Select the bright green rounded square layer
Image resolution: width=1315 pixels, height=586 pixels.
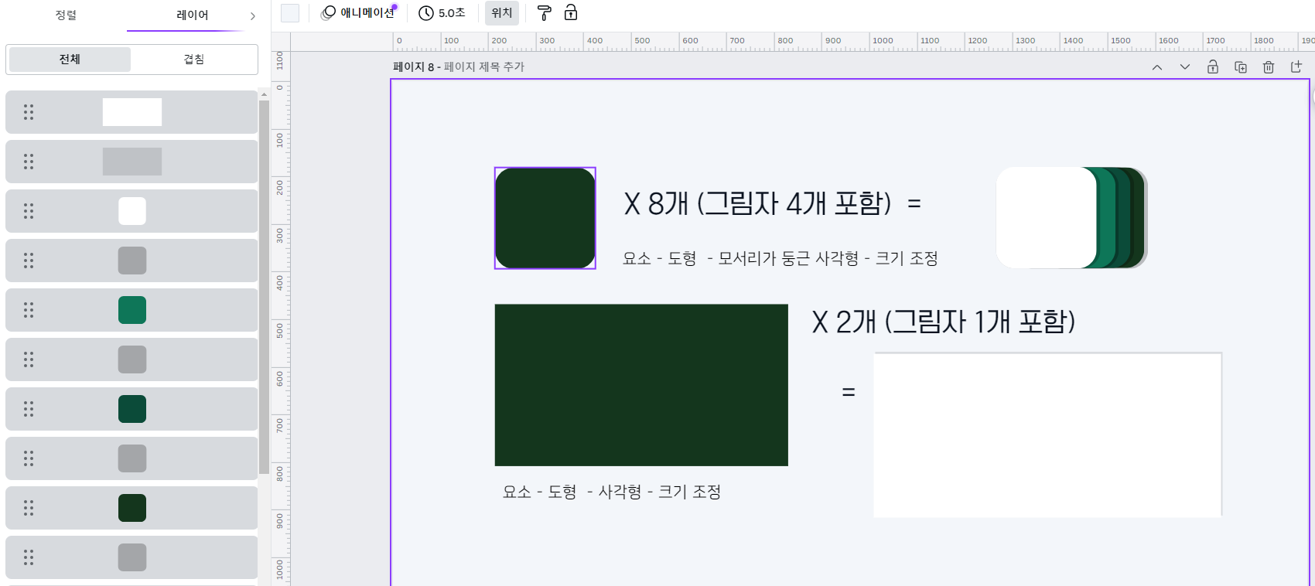click(x=131, y=310)
